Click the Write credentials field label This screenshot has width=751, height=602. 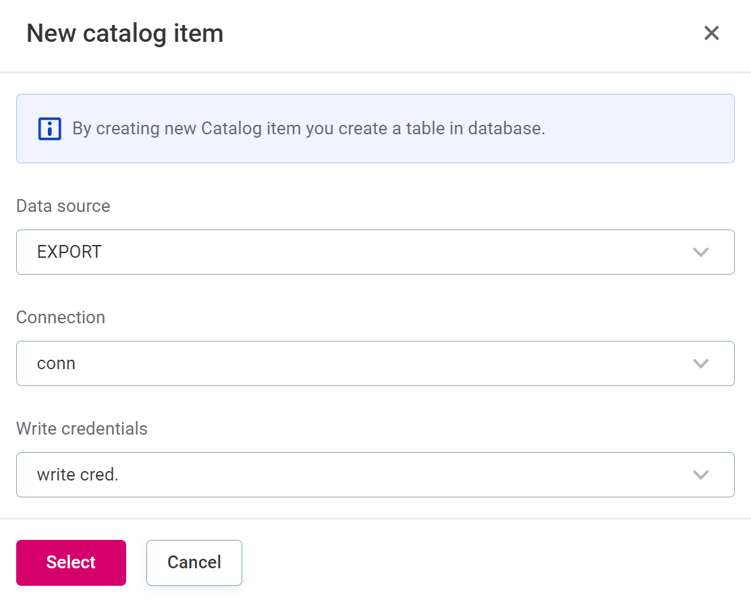tap(82, 429)
